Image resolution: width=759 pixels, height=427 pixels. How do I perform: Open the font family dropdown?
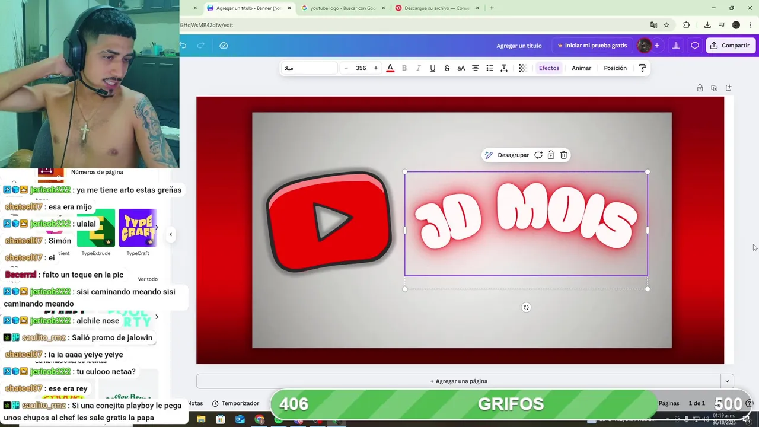310,68
